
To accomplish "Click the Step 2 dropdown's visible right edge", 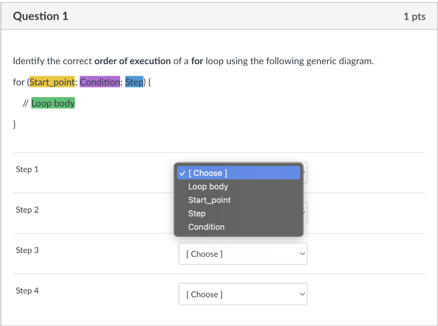I will [x=305, y=213].
